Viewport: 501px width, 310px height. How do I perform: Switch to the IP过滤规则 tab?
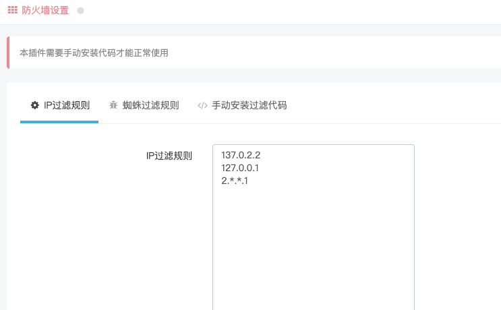pos(59,105)
